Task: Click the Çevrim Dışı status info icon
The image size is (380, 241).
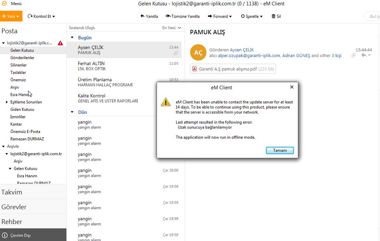Action: (5, 236)
